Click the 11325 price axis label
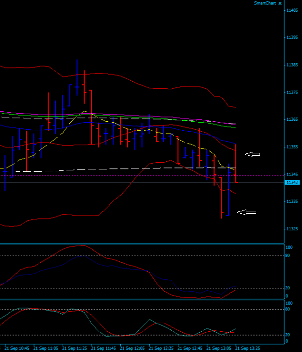The image size is (302, 352). tap(292, 229)
